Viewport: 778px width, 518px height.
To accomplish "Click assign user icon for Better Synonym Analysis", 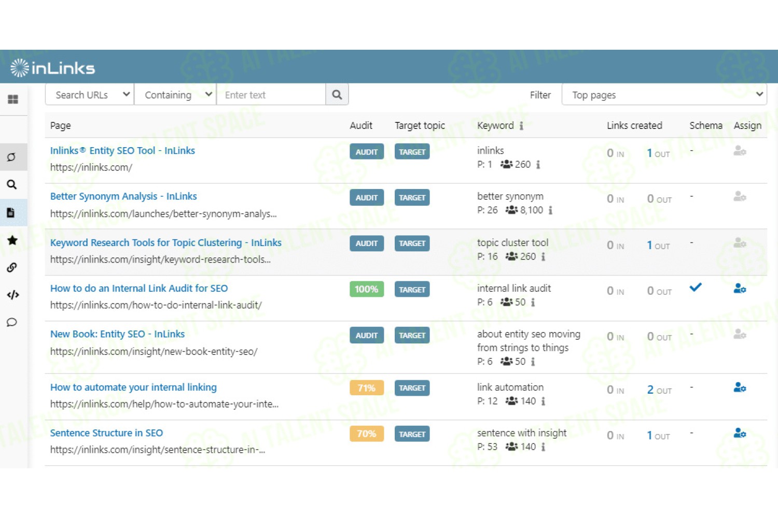I will (740, 196).
